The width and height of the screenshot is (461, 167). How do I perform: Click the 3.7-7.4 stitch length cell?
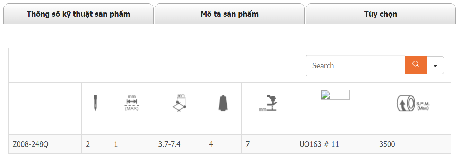pos(179,144)
